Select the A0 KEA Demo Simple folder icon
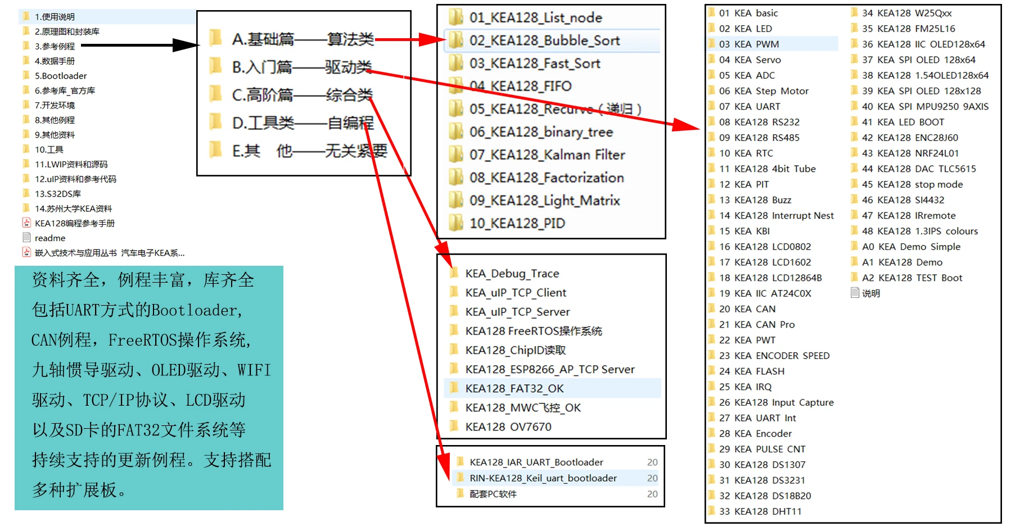 854,246
